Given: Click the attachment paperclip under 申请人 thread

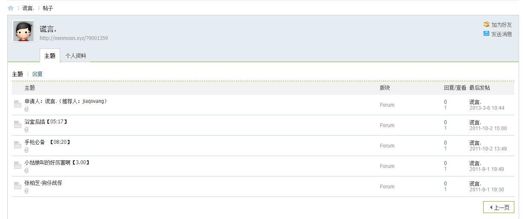Looking at the screenshot, I should [x=26, y=109].
